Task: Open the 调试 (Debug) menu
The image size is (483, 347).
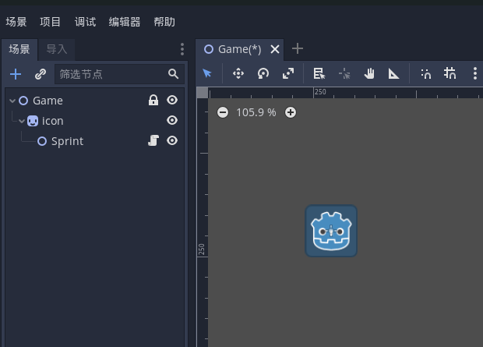Action: click(86, 22)
